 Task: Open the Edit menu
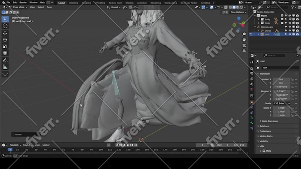[15, 3]
